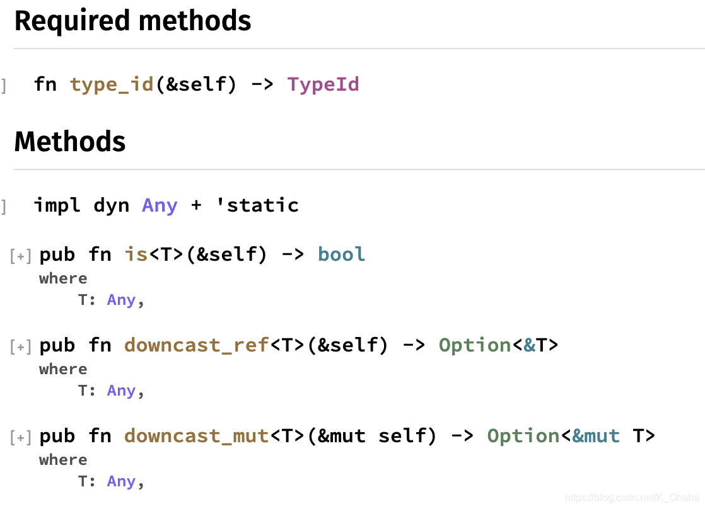Open the downcast_ref method name link
Viewport: 705px width, 509px height.
pyautogui.click(x=197, y=345)
